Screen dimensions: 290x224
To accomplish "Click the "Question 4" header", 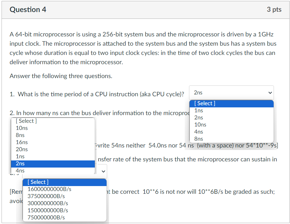I will pos(28,9).
